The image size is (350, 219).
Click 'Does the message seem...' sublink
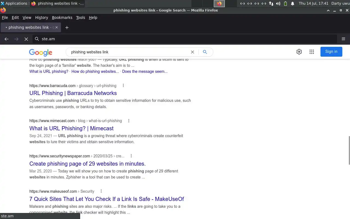pyautogui.click(x=145, y=71)
